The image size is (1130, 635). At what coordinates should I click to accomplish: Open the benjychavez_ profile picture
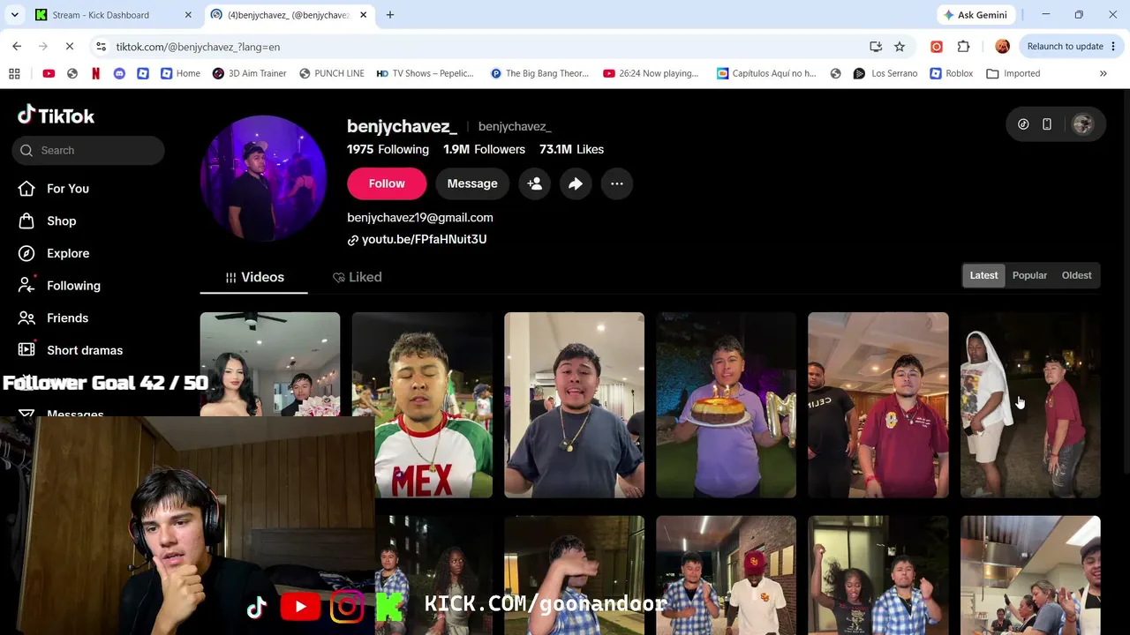tap(263, 178)
